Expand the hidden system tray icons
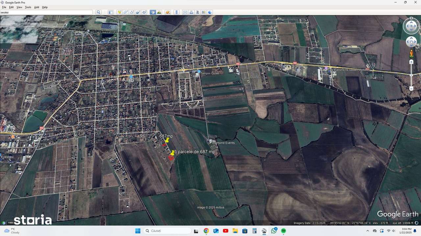The height and width of the screenshot is (236, 421). click(367, 231)
